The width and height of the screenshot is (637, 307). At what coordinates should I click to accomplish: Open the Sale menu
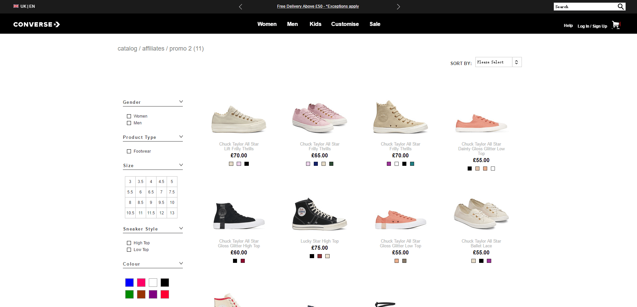point(375,24)
